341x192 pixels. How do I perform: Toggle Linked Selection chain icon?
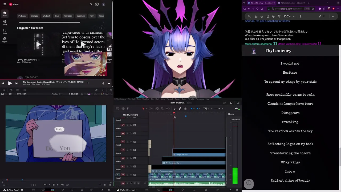click(x=180, y=109)
